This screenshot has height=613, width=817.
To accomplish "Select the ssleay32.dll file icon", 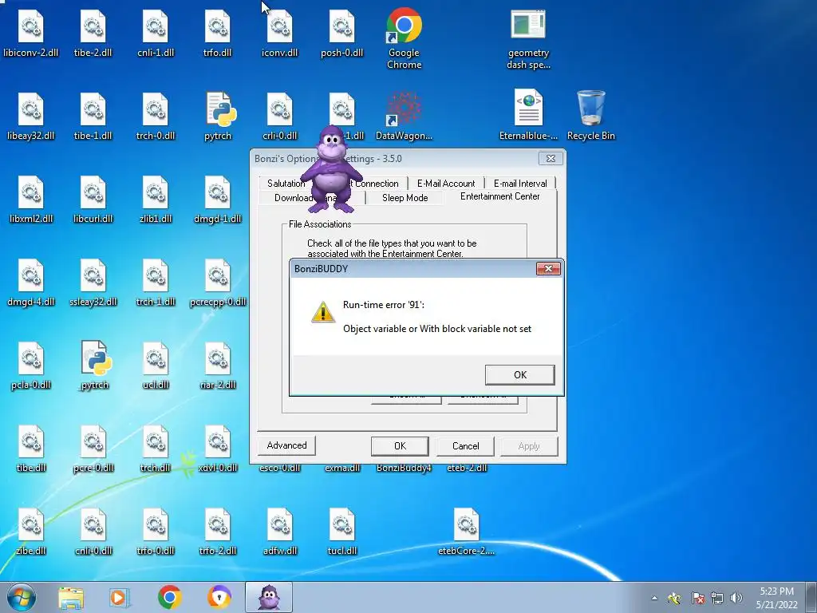I will click(x=93, y=282).
